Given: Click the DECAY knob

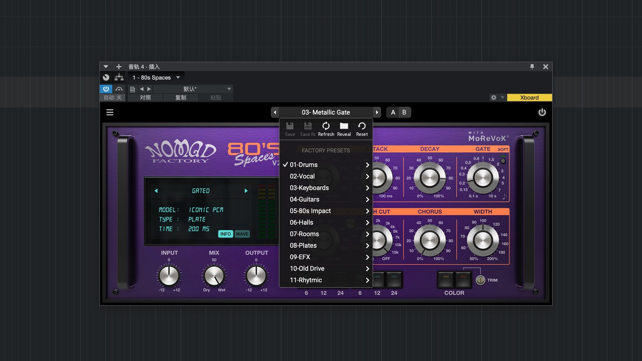Looking at the screenshot, I should click(430, 178).
